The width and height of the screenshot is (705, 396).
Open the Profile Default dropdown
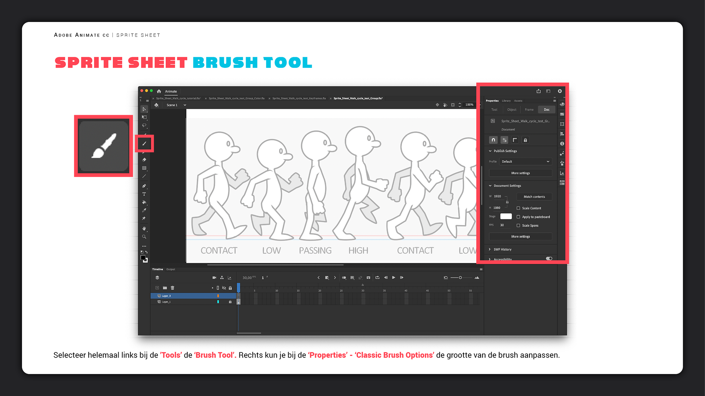click(525, 161)
